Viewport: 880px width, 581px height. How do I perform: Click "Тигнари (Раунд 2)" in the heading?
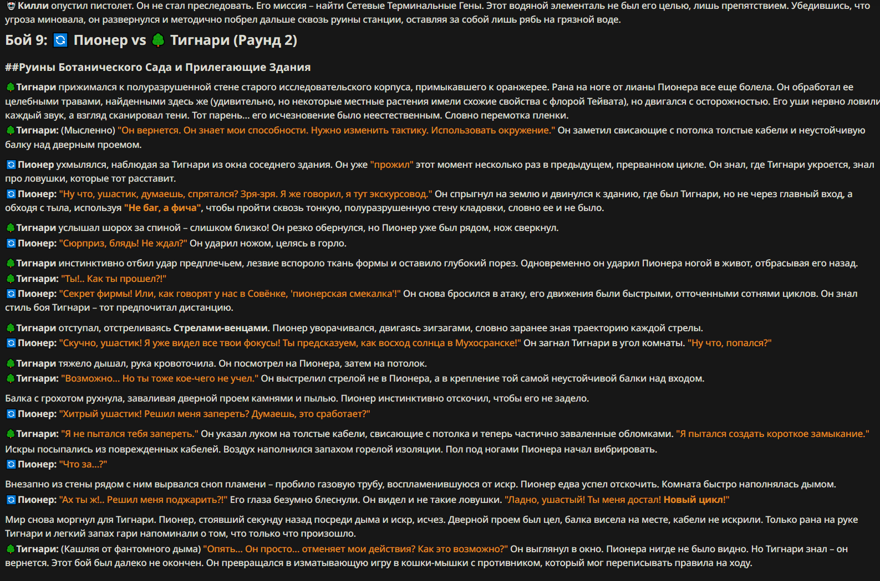click(x=233, y=40)
